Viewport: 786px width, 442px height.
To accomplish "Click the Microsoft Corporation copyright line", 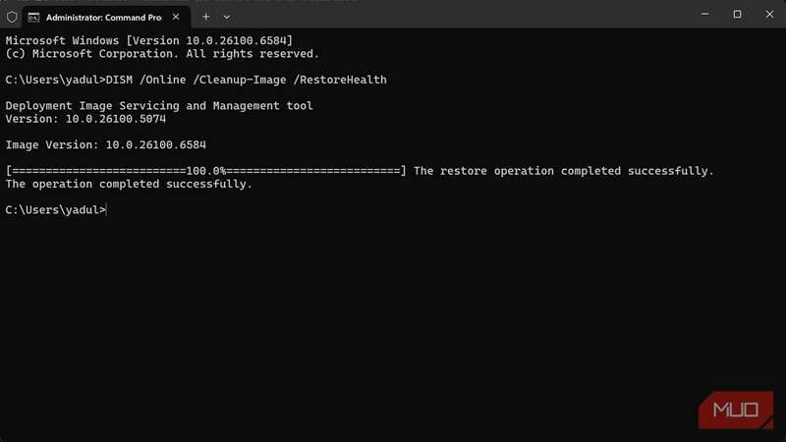I will 162,53.
